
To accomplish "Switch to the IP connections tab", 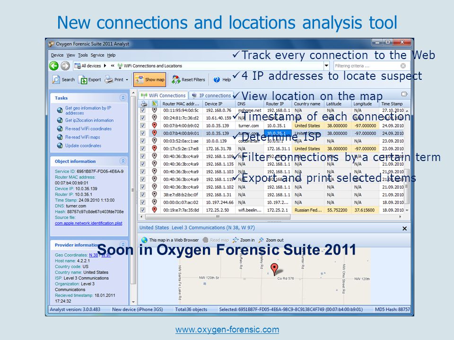I will [211, 95].
